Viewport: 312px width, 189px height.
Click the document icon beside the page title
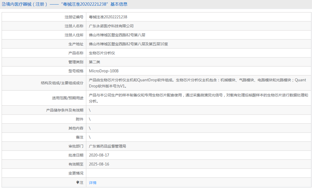(4, 4)
